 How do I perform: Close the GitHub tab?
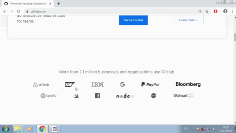tap(50, 4)
